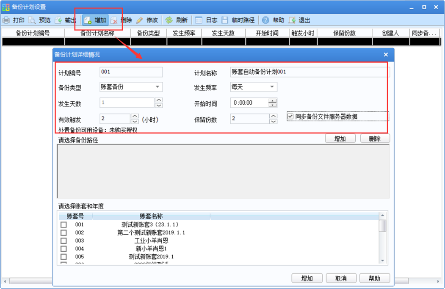The image size is (445, 289).
Task: Click the 临时路径 temporary path icon
Action: tap(225, 20)
